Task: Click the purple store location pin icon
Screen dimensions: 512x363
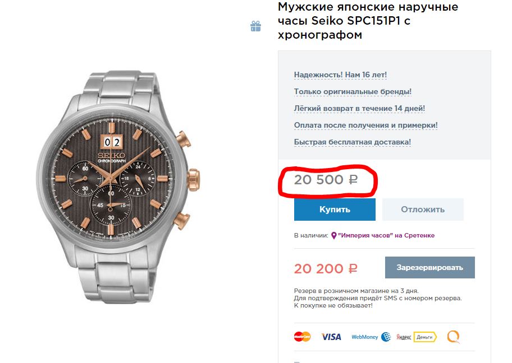Action: pyautogui.click(x=333, y=236)
